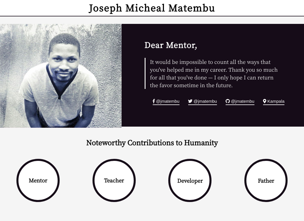Click the Joseph Micheal Matembu page title
This screenshot has width=304, height=221.
152,8
